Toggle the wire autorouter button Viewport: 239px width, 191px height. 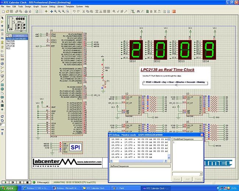click(133, 11)
